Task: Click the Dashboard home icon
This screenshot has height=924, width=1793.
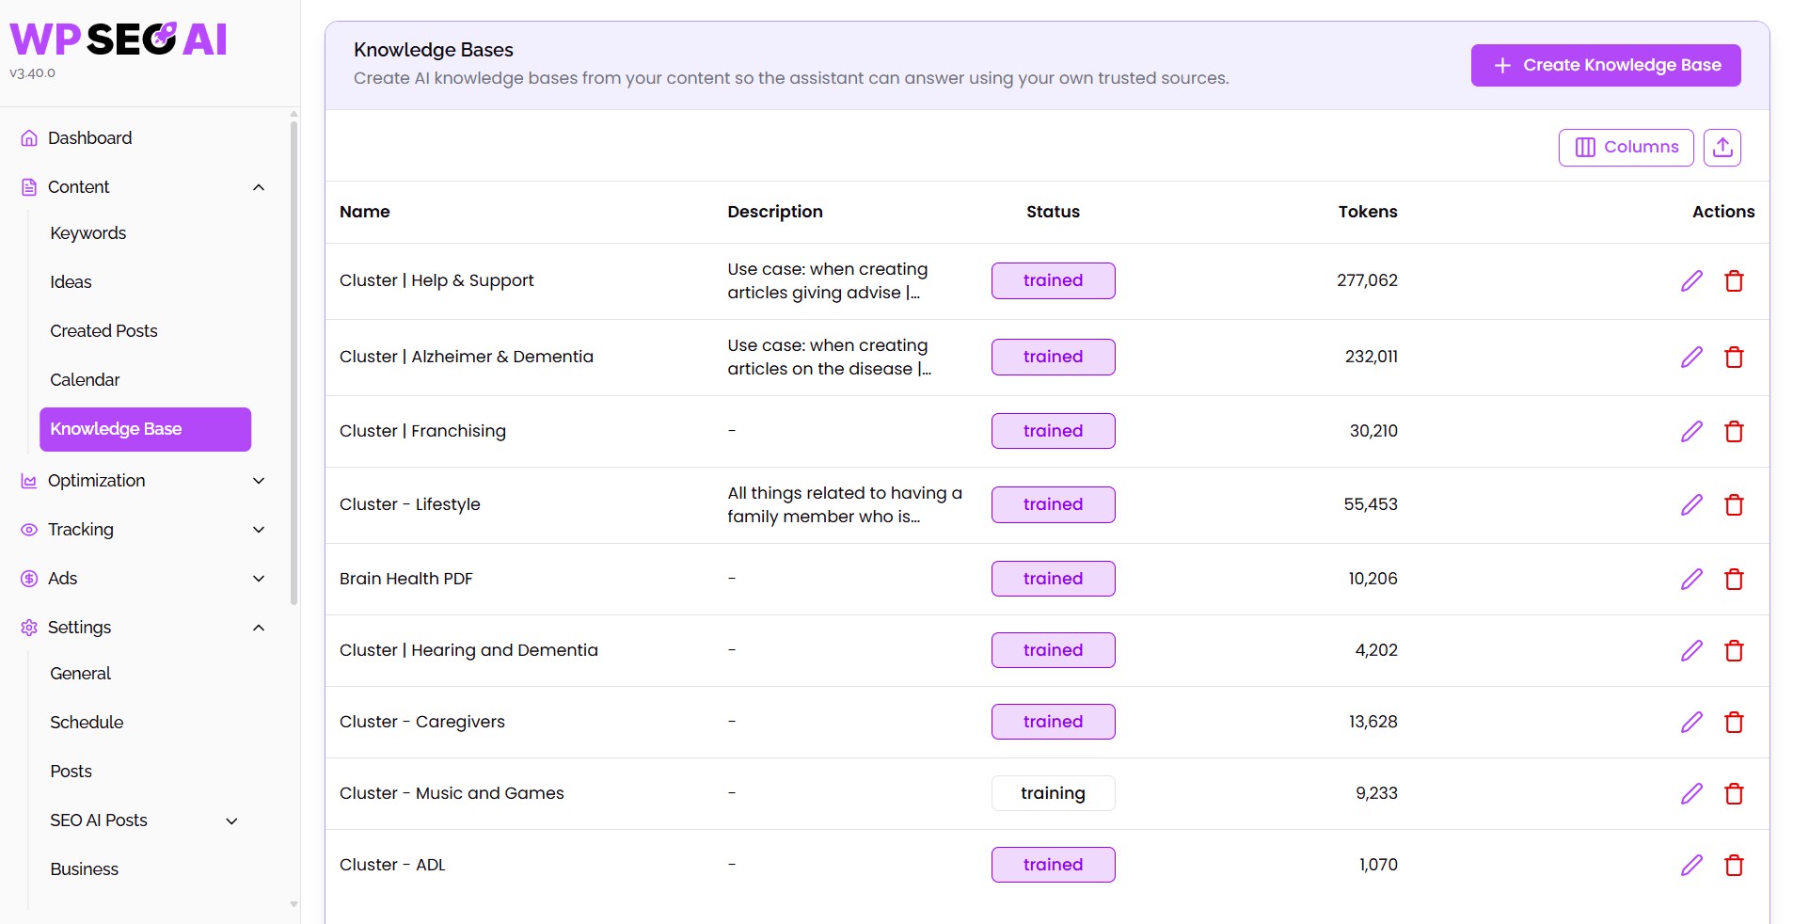Action: 29,138
